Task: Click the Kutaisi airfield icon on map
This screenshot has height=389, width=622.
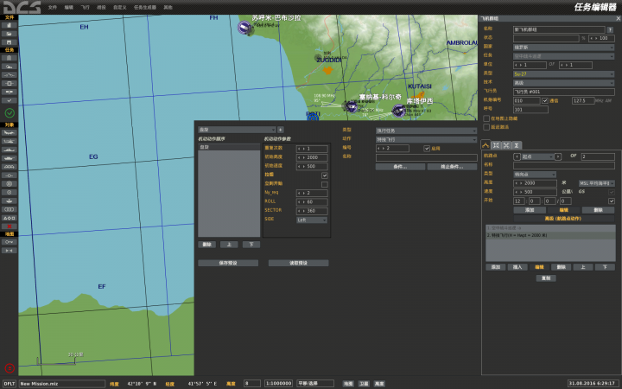Action: coord(398,111)
